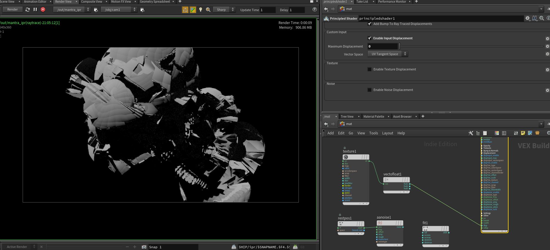
Task: Open the network editor Add menu
Action: coord(331,133)
